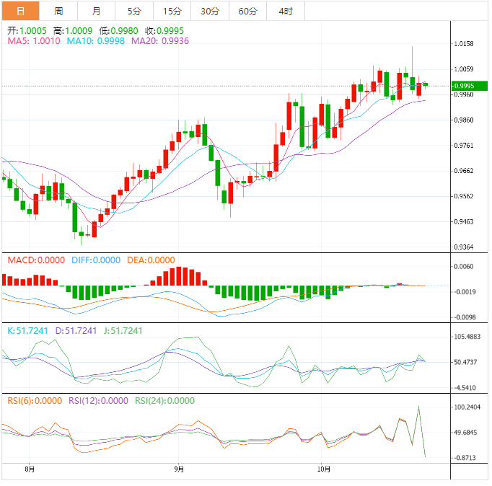Screen dimensions: 492x486
Task: Show the 30分 interval chart
Action: click(210, 11)
